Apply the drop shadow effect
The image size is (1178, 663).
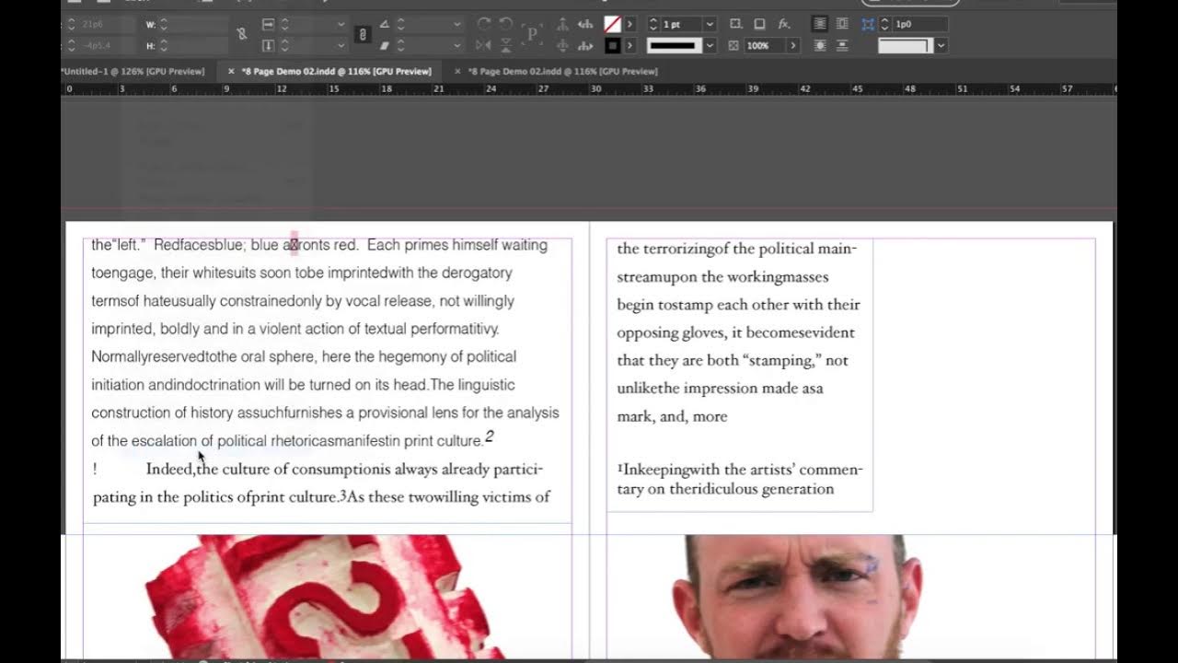pyautogui.click(x=759, y=24)
